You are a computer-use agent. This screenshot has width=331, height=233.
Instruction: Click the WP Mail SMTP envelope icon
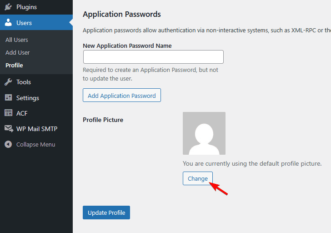(8, 129)
